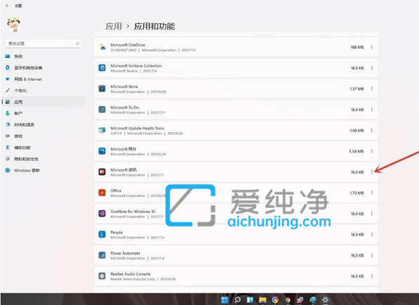
Task: Open more options for Microsoft 照片
Action: point(372,151)
